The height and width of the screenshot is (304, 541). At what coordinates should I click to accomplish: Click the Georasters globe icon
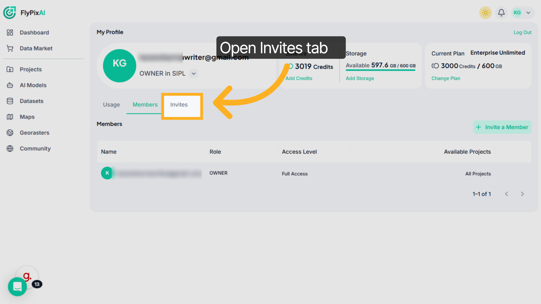tap(10, 133)
